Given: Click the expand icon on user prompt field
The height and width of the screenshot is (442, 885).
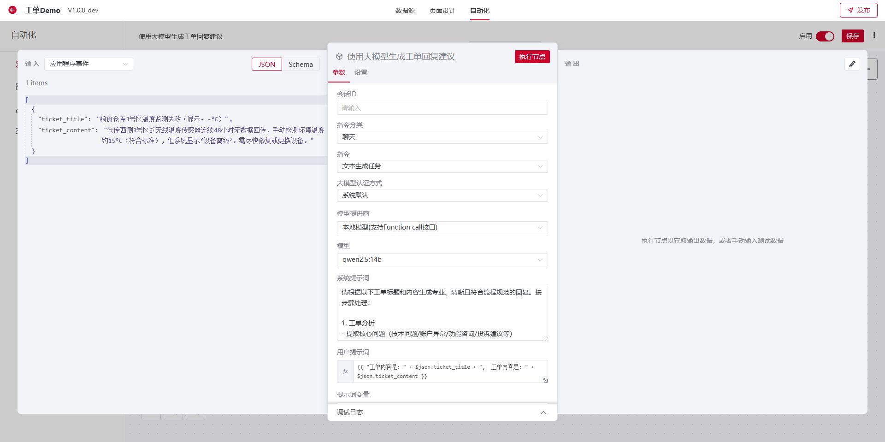Looking at the screenshot, I should (545, 380).
